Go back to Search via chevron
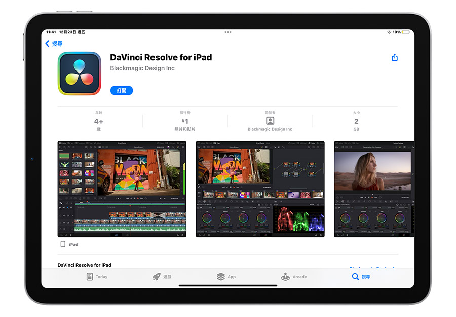The image size is (456, 317). (x=48, y=44)
